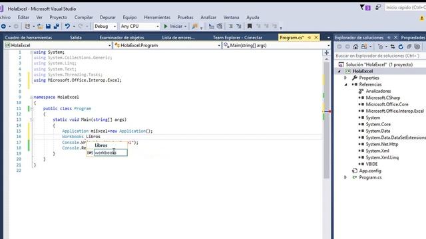Open the Analizar menu
This screenshot has height=239, width=426.
pos(208,17)
